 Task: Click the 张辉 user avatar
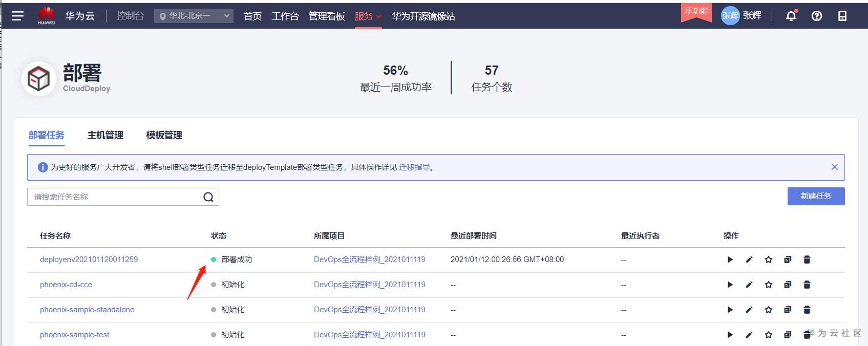coord(730,16)
